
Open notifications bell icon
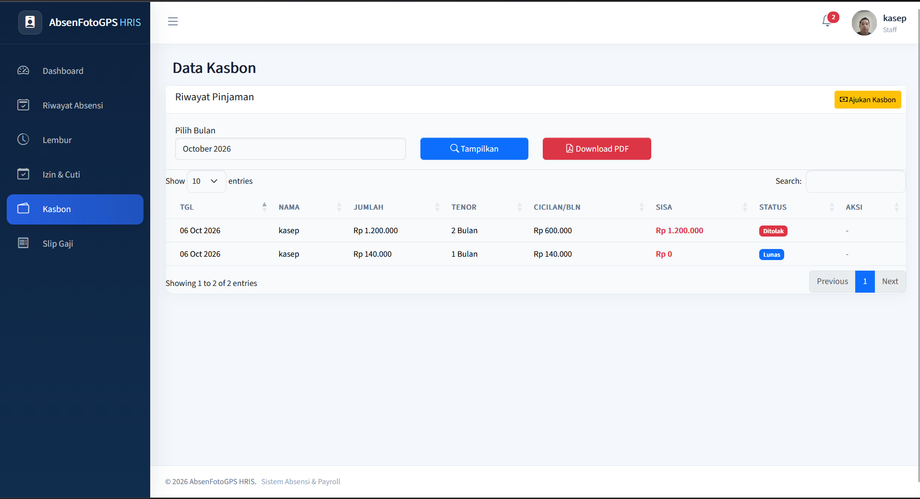point(827,21)
